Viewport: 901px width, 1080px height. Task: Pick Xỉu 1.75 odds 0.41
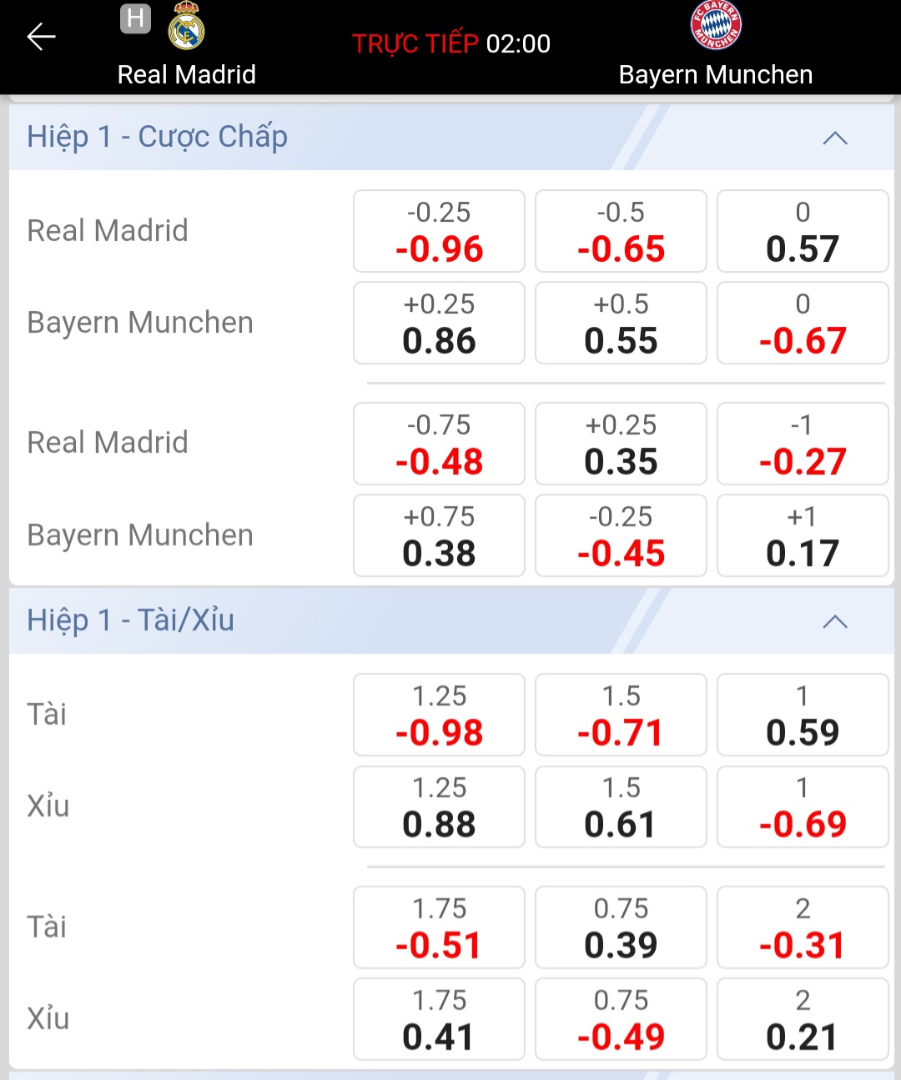439,1019
